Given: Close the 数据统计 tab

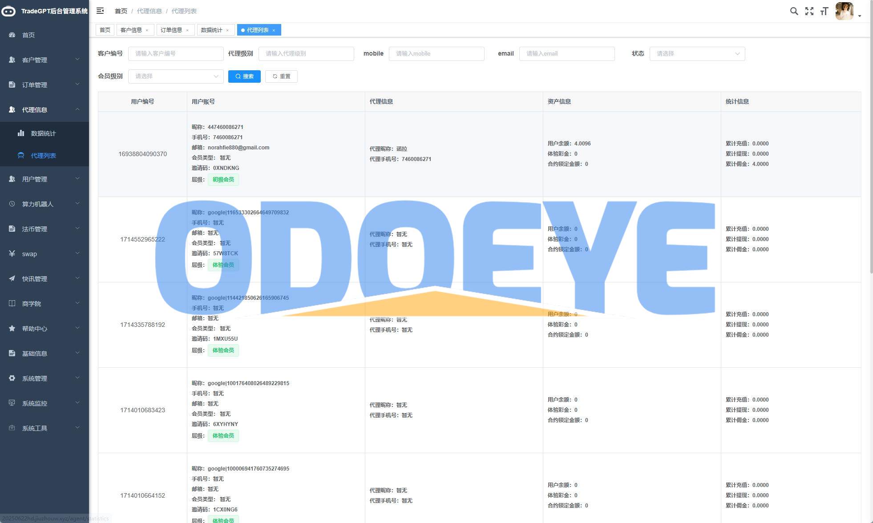Looking at the screenshot, I should click(227, 30).
